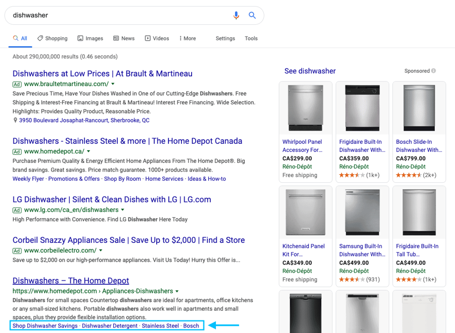
Task: Open Samsung Built-In Dishwasher product title
Action: point(362,250)
